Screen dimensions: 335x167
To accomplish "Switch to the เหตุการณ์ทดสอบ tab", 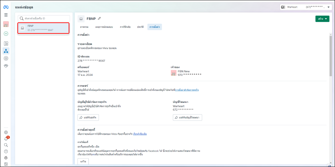I will point(104,27).
